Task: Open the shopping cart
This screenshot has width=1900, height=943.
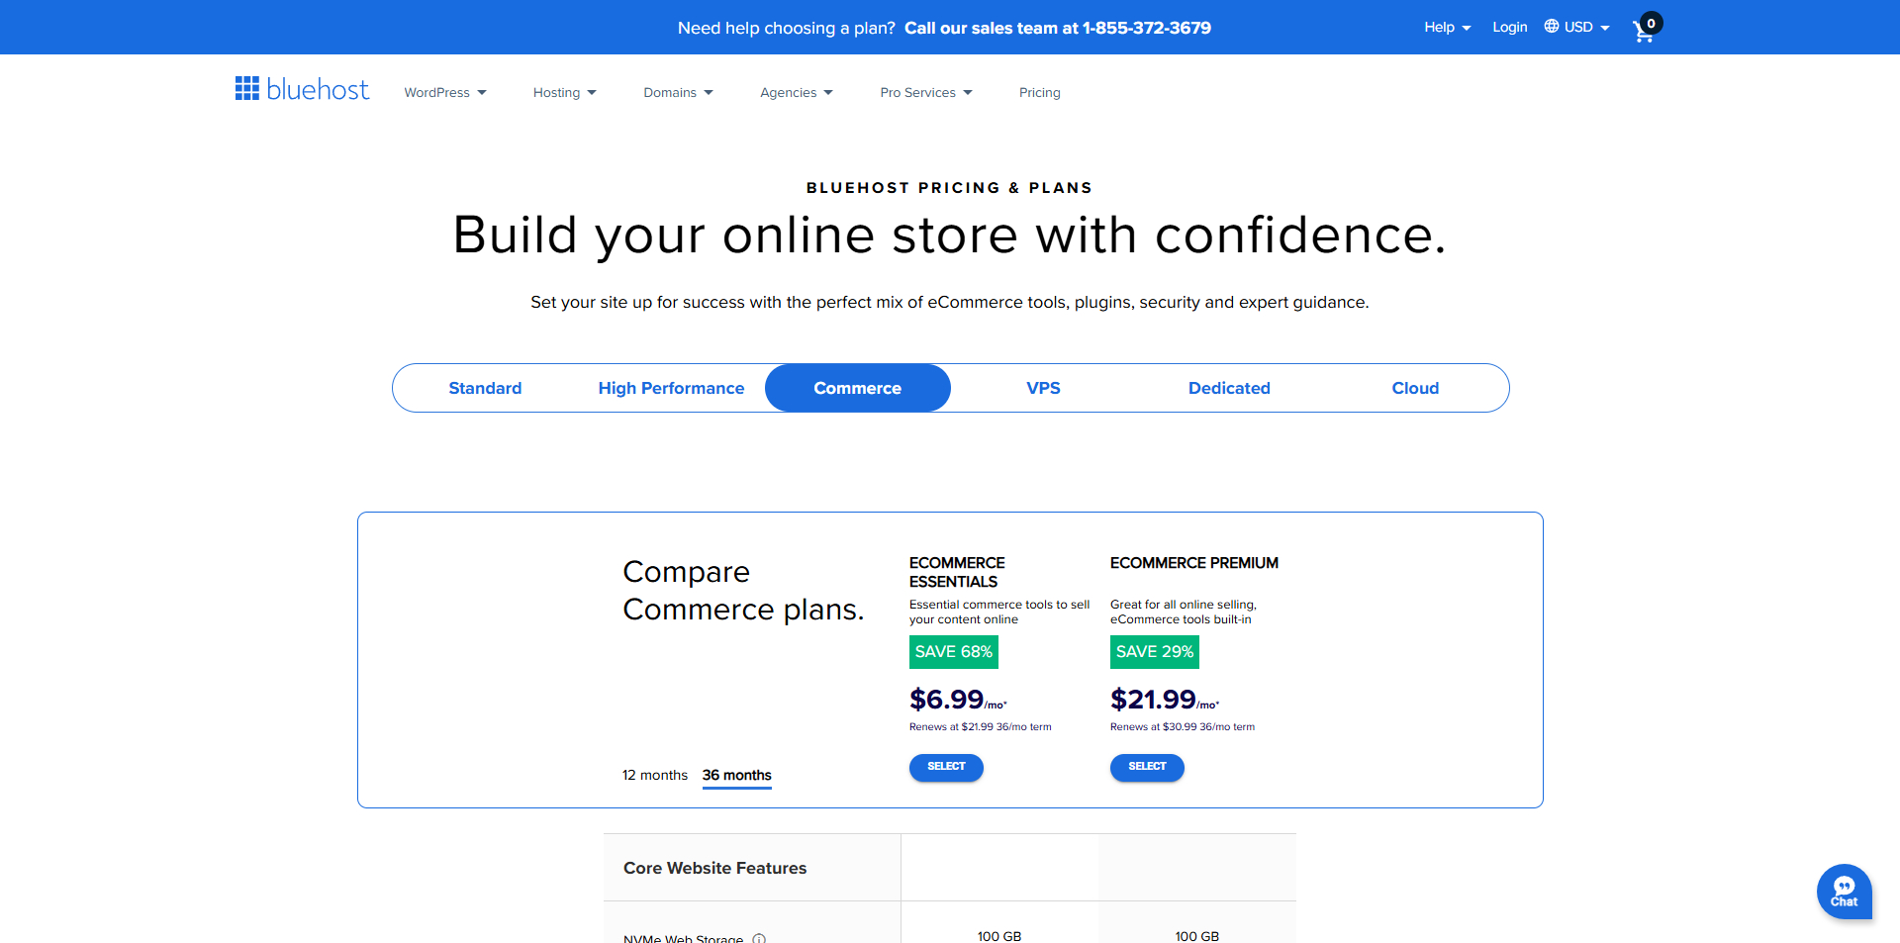Action: [1643, 31]
